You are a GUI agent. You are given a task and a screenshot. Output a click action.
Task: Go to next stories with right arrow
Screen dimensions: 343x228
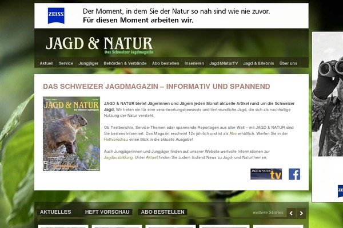click(x=301, y=213)
